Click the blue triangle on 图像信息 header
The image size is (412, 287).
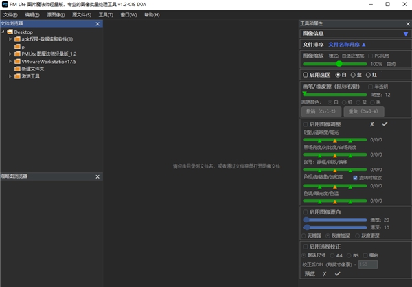(405, 34)
